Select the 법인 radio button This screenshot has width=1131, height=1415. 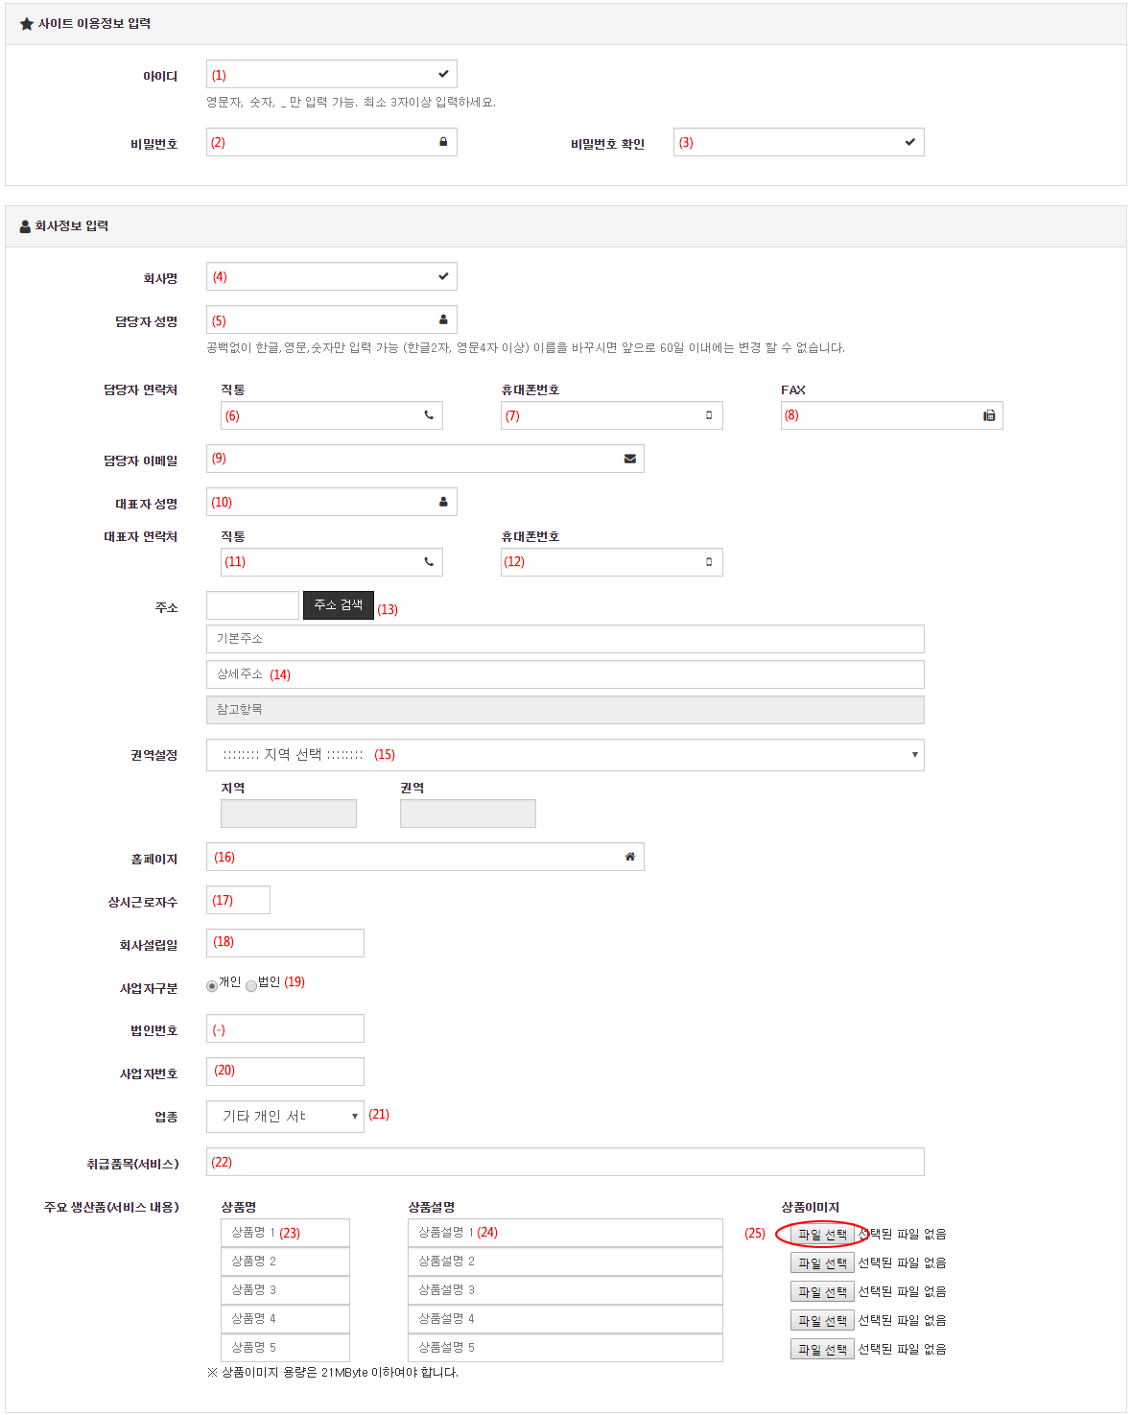point(251,986)
